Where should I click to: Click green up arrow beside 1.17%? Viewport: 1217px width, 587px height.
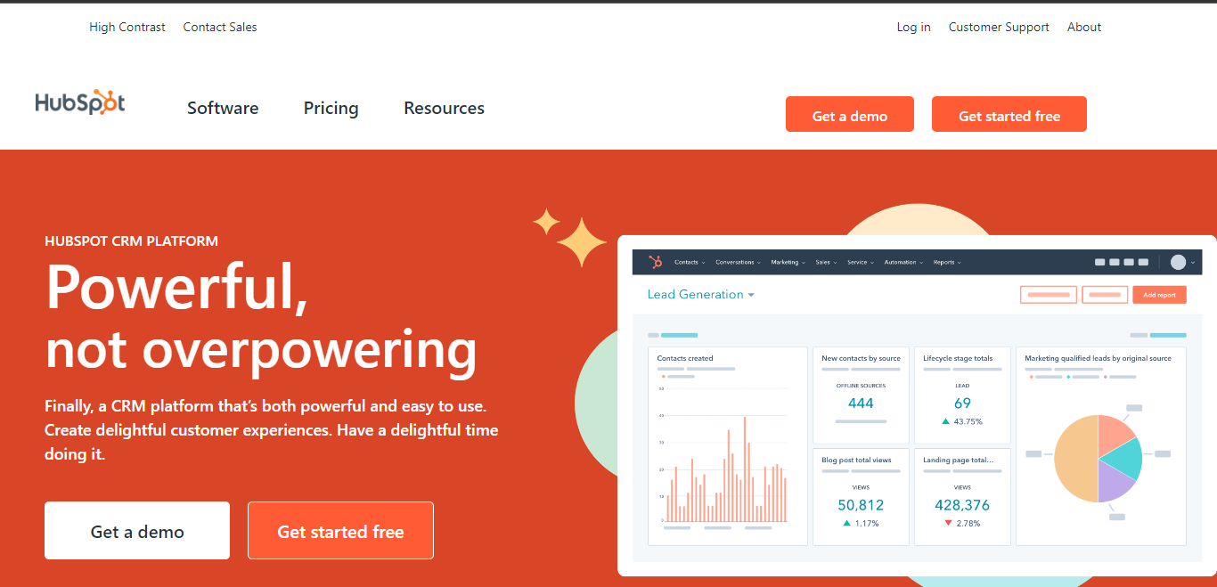point(846,523)
